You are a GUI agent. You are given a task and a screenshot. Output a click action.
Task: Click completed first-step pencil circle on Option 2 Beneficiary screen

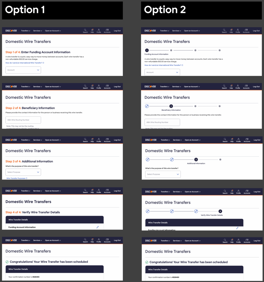coord(147,106)
